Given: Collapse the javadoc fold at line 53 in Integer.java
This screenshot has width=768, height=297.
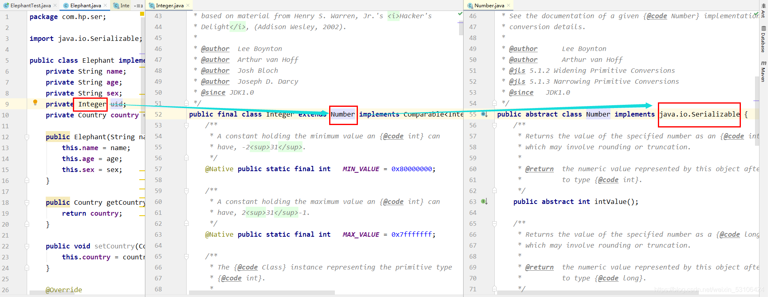Looking at the screenshot, I should click(186, 125).
